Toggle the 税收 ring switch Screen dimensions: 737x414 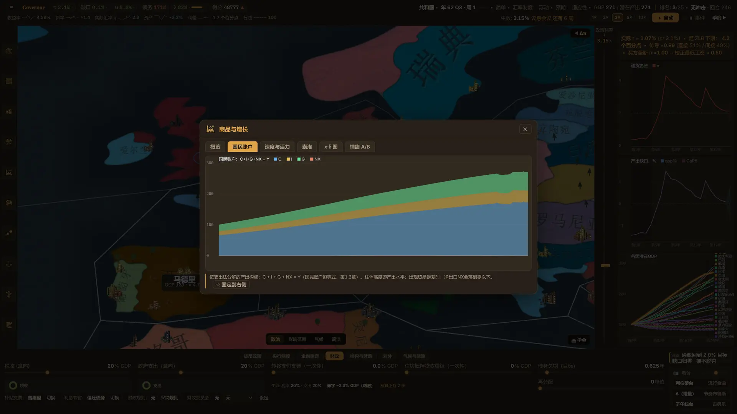coord(13,385)
